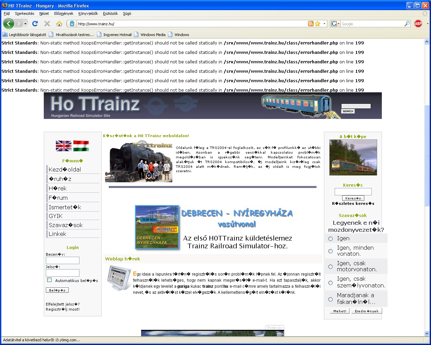
Task: Click the vertical scrollbar down arrow
Action: (x=427, y=333)
